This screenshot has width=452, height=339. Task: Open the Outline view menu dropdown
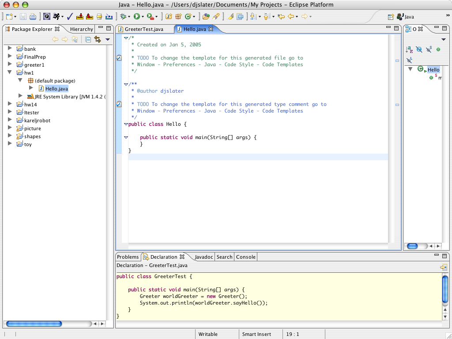[x=444, y=39]
